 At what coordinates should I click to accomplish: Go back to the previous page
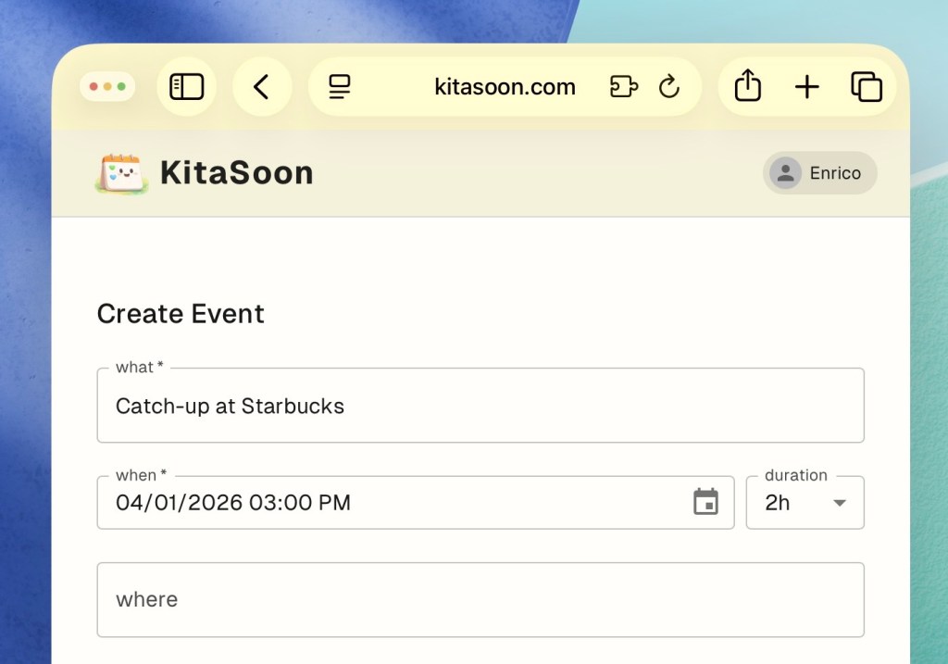click(262, 87)
